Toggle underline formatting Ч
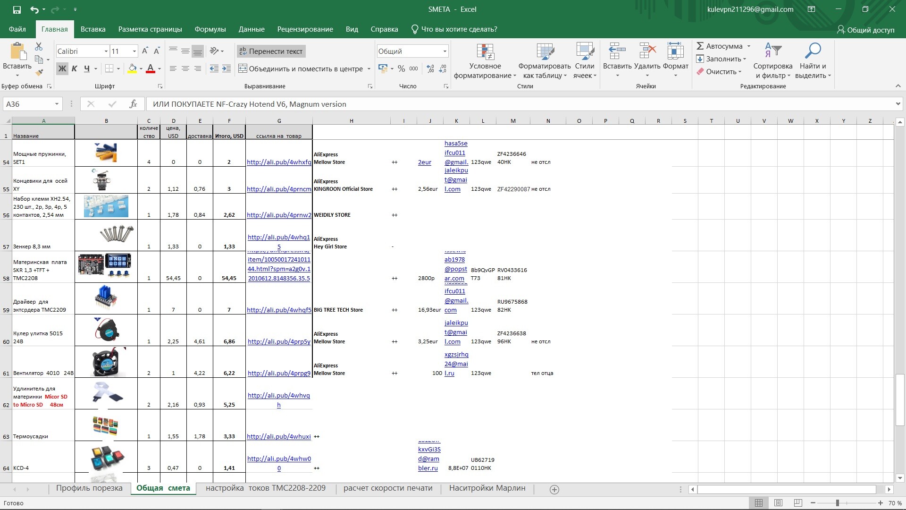The image size is (906, 510). point(86,68)
